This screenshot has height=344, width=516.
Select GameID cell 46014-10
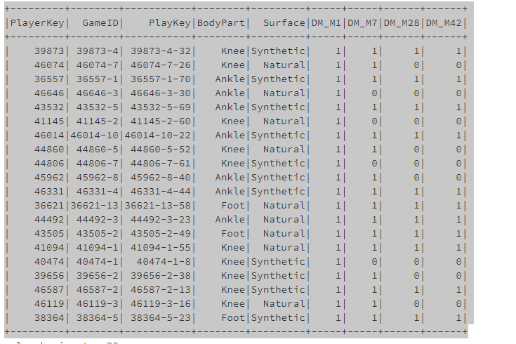[95, 135]
